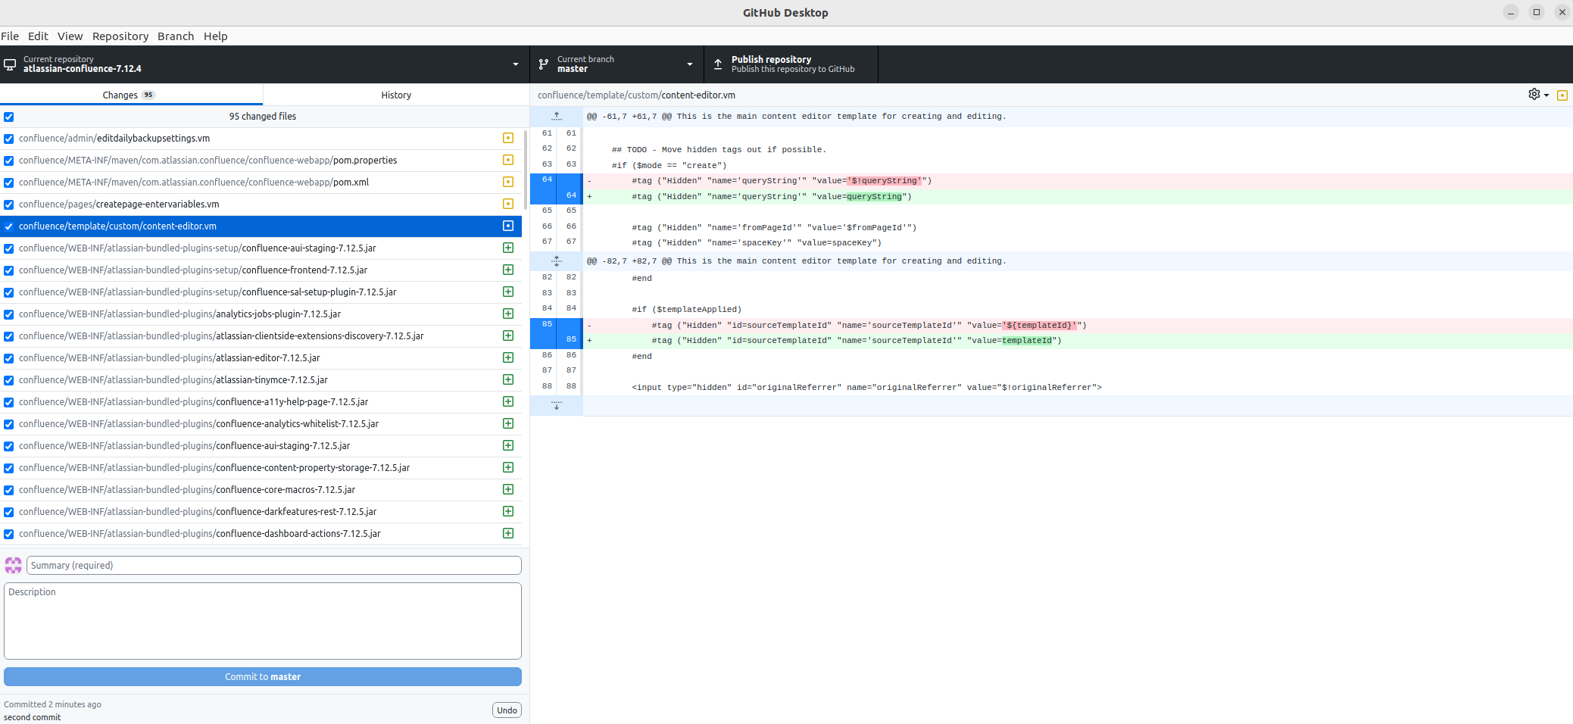Click Undo for the second commit
This screenshot has height=724, width=1573.
507,710
